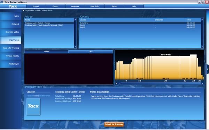Click the Tacx Trainer software title bar icon
209x130 pixels.
tap(2, 2)
